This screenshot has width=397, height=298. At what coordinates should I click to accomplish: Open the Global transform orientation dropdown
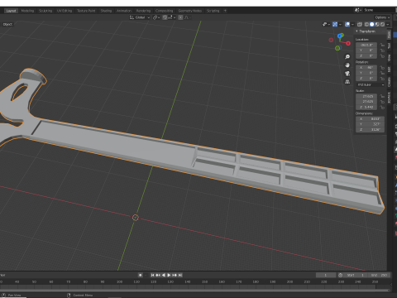point(140,17)
